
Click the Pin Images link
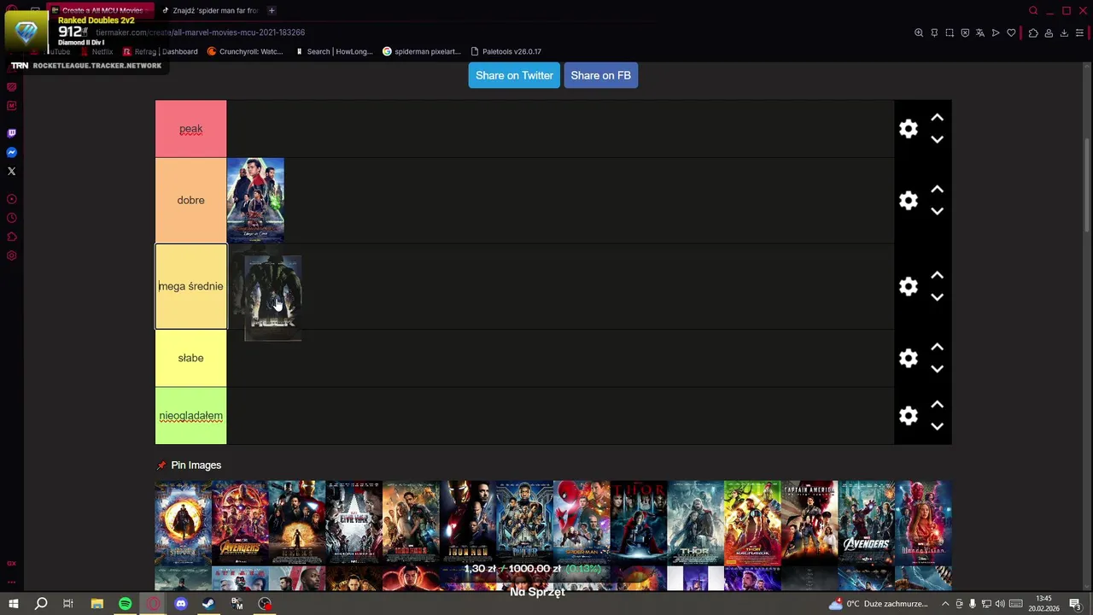pyautogui.click(x=196, y=465)
